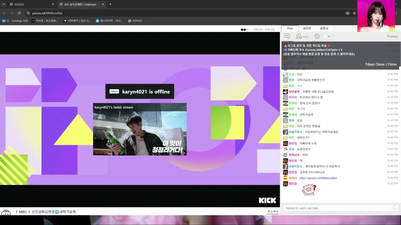The image size is (401, 225).
Task: Click message '저뻐따에 누워'
Action: click(x=308, y=143)
